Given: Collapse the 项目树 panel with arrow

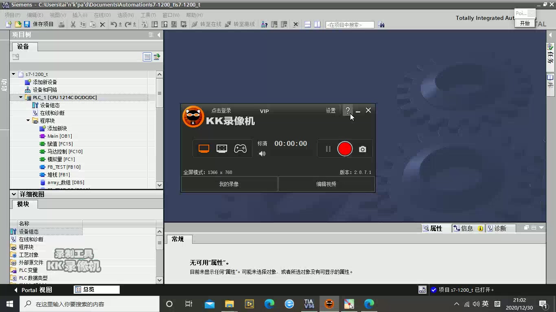Looking at the screenshot, I should tap(159, 35).
